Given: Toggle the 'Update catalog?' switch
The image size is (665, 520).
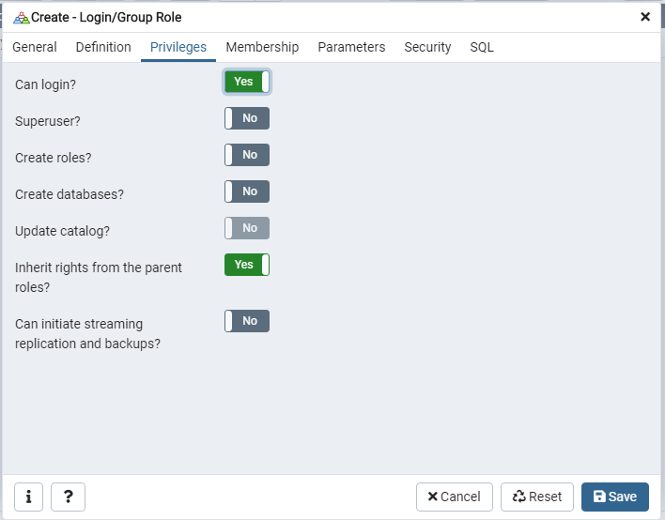Looking at the screenshot, I should [247, 228].
